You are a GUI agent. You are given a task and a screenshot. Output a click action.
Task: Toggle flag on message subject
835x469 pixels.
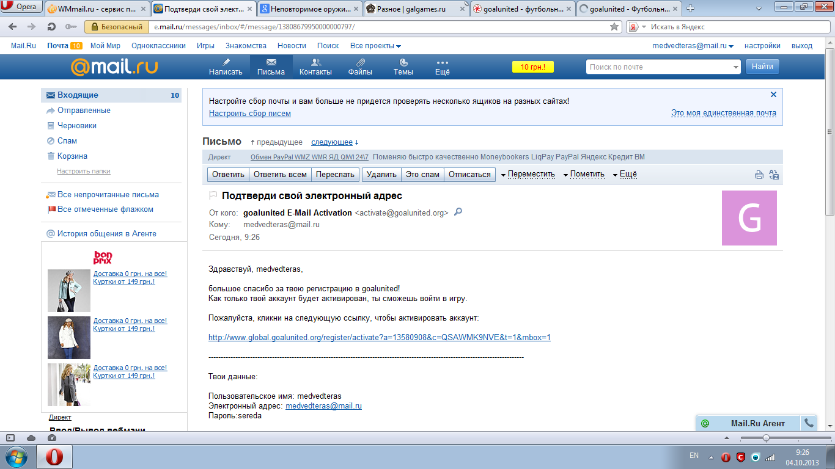pos(213,196)
